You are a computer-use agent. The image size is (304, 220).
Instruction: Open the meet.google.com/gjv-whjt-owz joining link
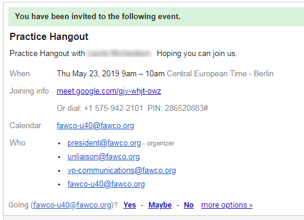pos(109,91)
